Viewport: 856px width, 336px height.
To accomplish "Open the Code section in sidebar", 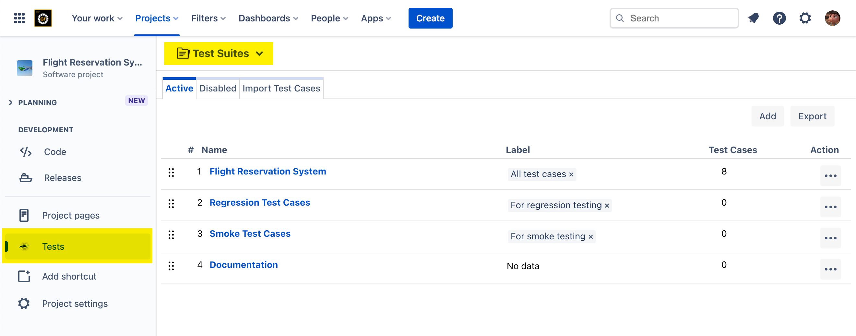I will [55, 152].
